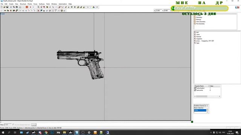Click the Apply button next to Mass
This screenshot has height=135, width=241.
click(x=34, y=125)
